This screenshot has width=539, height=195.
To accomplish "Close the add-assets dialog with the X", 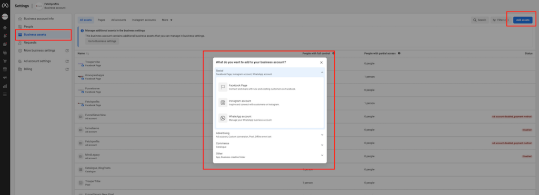I will point(322,63).
